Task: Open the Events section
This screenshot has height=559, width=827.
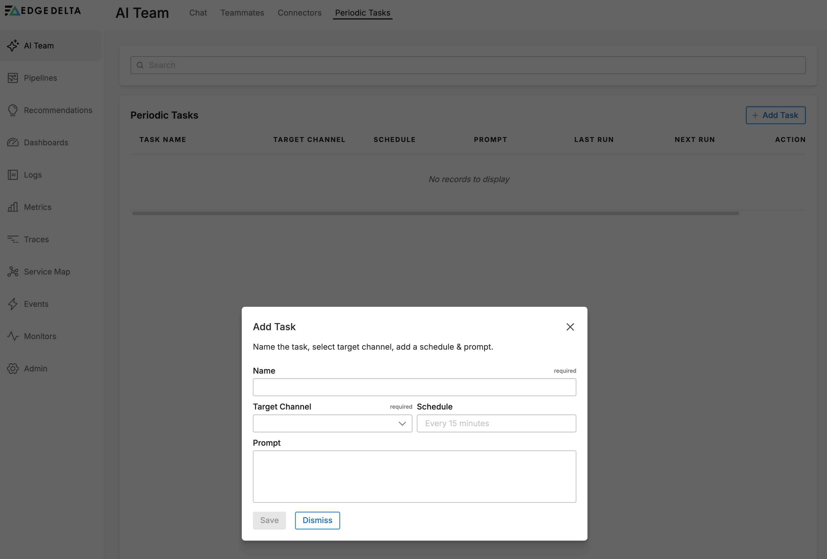Action: (36, 304)
